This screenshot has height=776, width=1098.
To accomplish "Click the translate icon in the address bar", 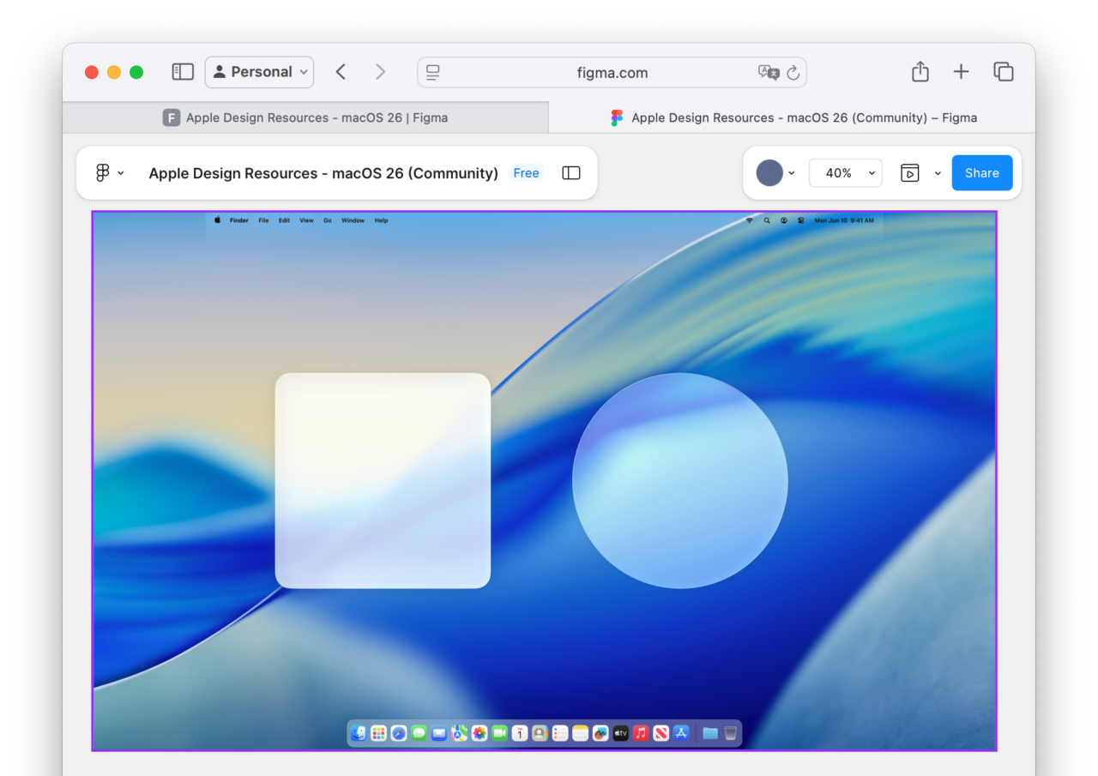I will [770, 72].
